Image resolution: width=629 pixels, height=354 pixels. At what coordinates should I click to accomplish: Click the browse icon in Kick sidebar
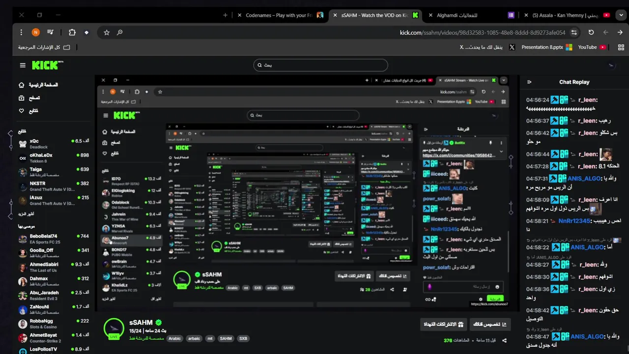tap(21, 98)
